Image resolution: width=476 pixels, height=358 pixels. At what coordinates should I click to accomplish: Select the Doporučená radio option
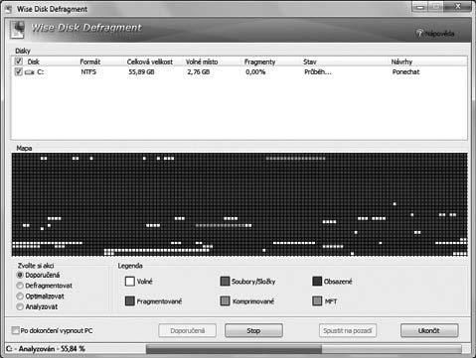click(20, 275)
